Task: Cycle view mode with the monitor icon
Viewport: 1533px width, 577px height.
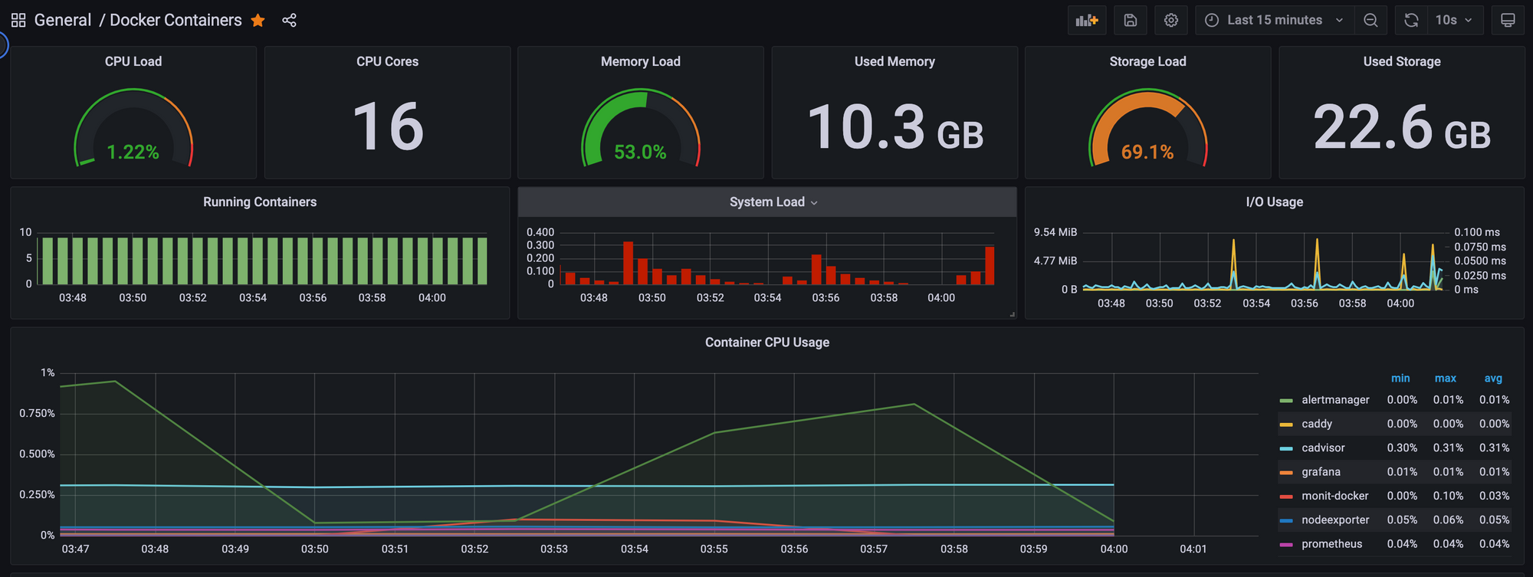Action: [1508, 20]
